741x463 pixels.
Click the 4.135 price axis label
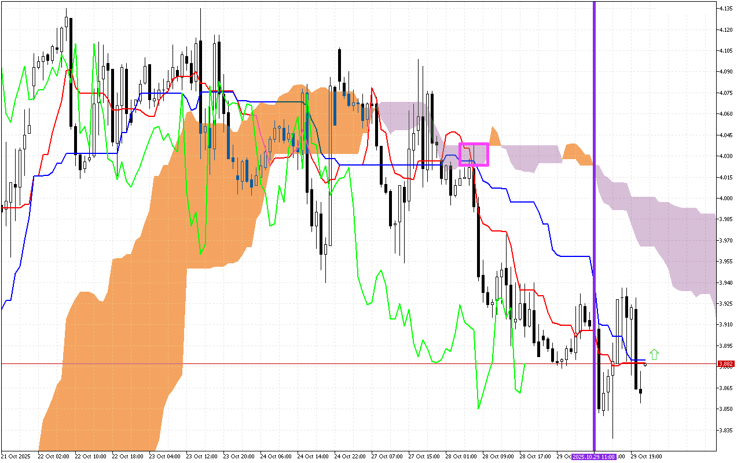coord(726,9)
